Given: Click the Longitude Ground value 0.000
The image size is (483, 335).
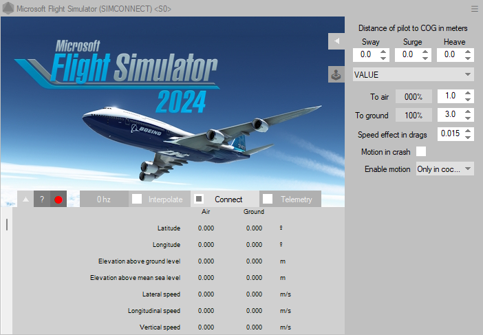Looking at the screenshot, I should tap(254, 245).
